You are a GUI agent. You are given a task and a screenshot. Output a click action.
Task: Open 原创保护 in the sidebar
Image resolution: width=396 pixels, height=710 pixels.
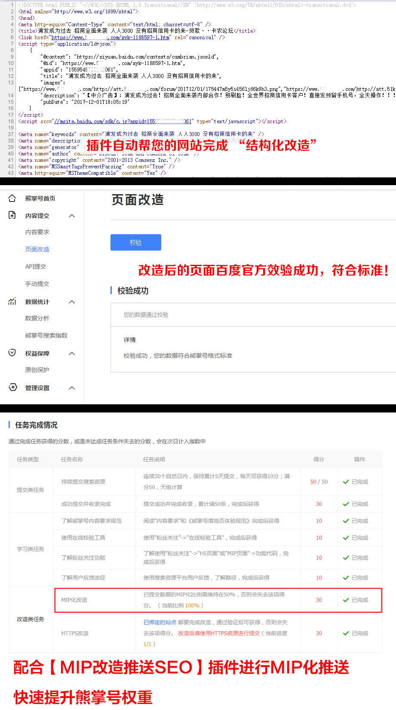pos(37,370)
